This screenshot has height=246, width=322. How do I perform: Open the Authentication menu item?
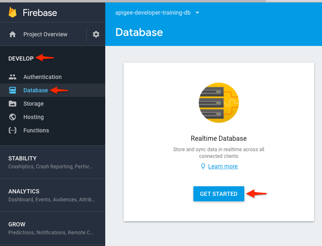tap(53, 77)
